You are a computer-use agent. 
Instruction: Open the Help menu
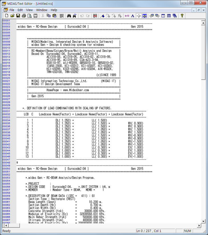pyautogui.click(x=54, y=10)
